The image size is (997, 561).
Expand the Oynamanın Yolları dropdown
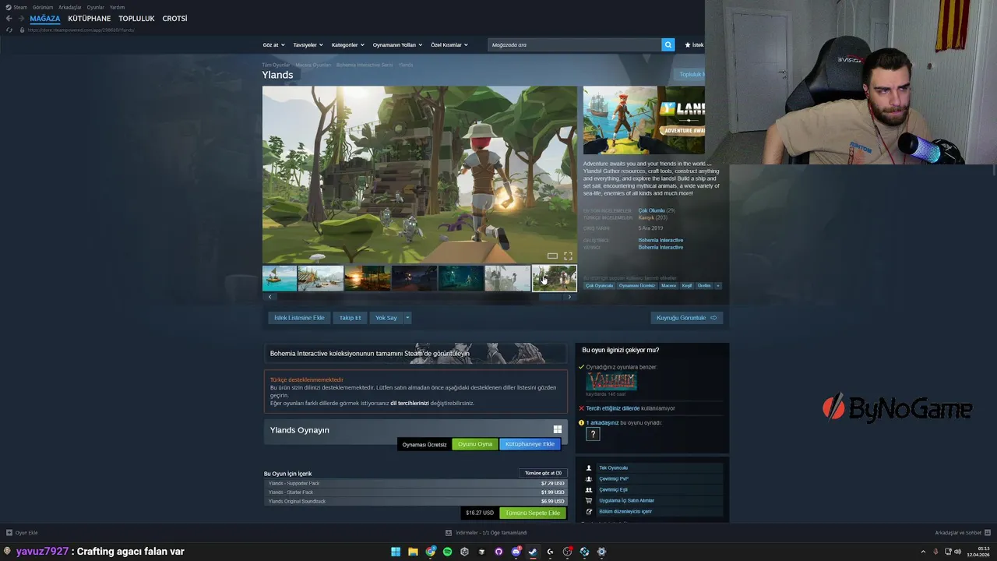click(x=397, y=44)
